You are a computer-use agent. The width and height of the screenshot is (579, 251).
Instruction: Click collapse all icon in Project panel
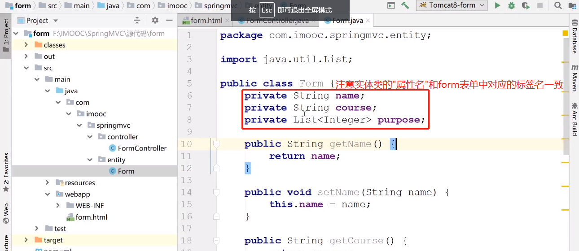(x=137, y=20)
